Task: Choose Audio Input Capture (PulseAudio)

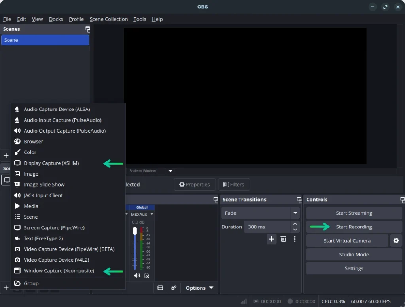Action: [x=68, y=120]
